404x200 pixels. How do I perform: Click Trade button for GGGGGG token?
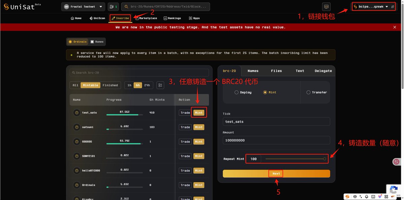click(x=185, y=142)
